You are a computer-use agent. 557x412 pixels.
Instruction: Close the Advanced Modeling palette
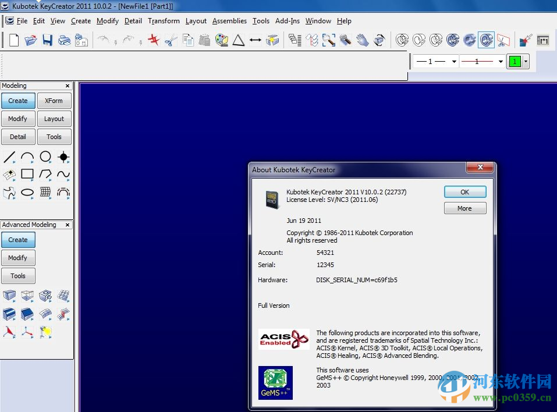point(68,225)
